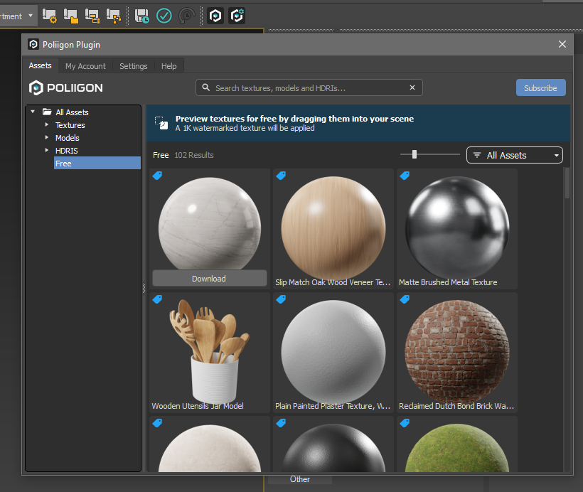Screen dimensions: 583x492
Task: Click the blue tag on Matte Brushed Metal
Action: 405,176
